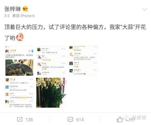Screen dimensions: 151x125
Task: Tap the comment bubble icon next to 614
Action: (x=70, y=119)
